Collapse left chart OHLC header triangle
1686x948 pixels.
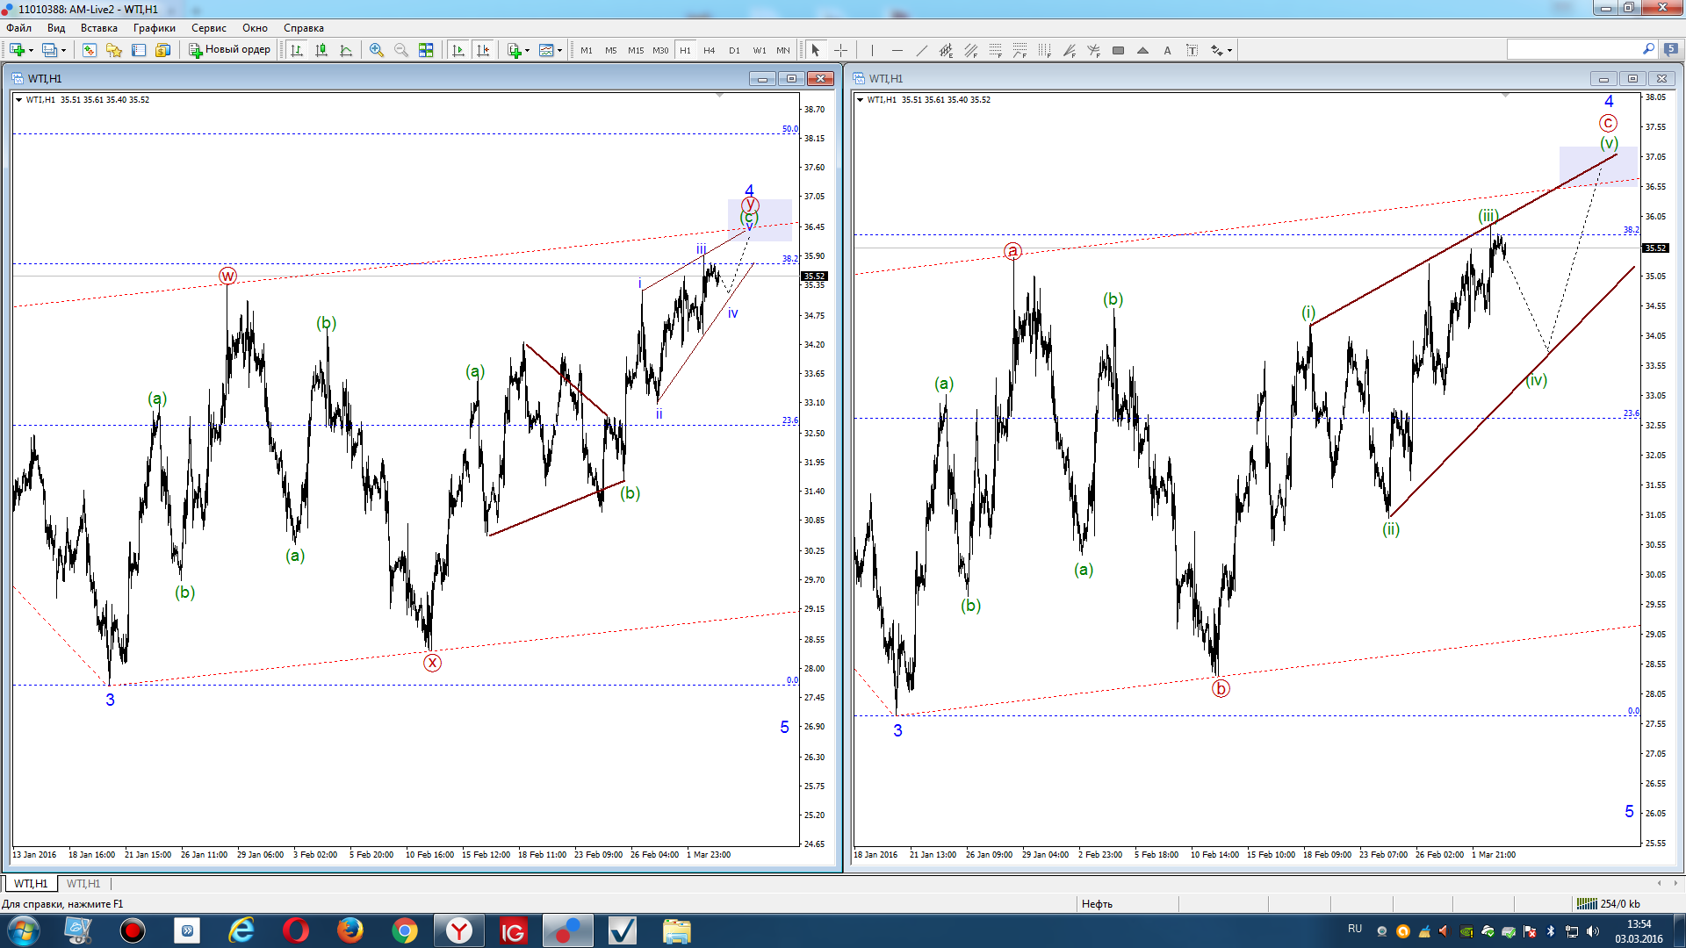point(18,100)
